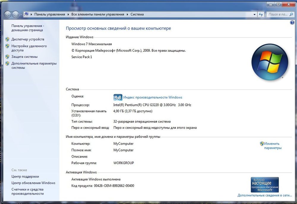Click the 4,00 ГБ installed memory value
The width and height of the screenshot is (297, 204).
click(x=133, y=111)
